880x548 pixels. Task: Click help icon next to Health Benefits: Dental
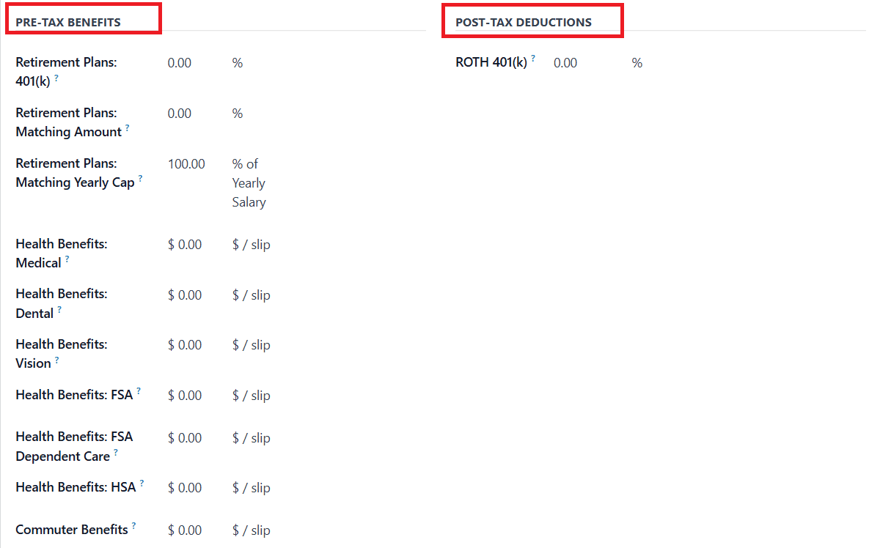click(60, 309)
